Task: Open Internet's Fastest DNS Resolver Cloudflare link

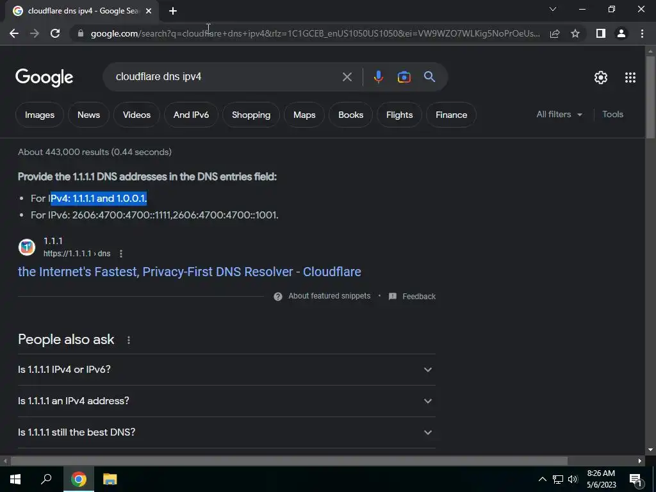Action: tap(189, 272)
